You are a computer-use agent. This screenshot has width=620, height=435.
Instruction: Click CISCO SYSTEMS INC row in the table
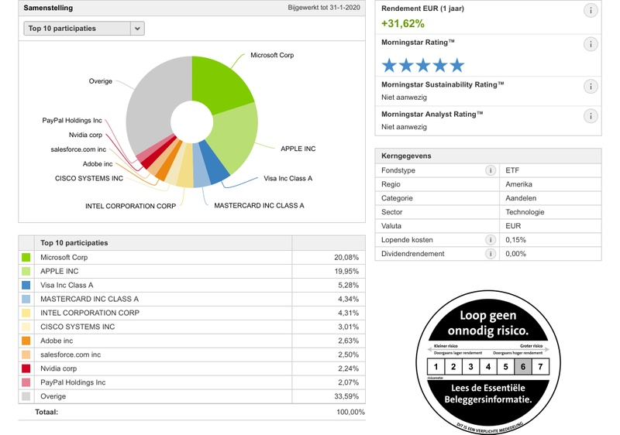coord(191,327)
